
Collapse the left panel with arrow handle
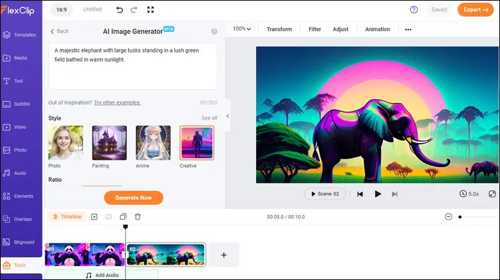[227, 116]
